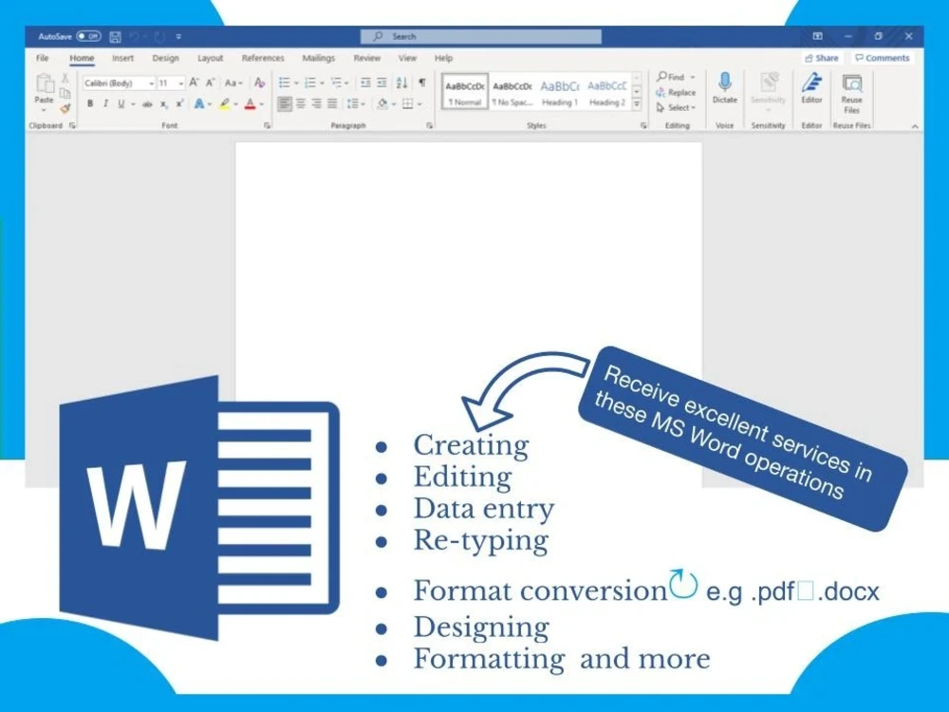Toggle Show/Hide paragraph marks
This screenshot has height=712, width=949.
click(422, 83)
